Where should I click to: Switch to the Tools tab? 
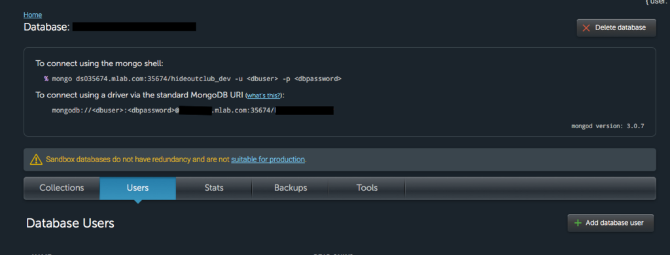point(366,188)
